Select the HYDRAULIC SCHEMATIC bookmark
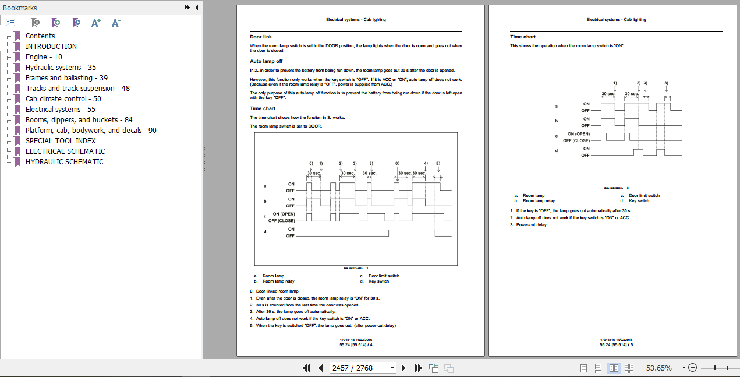 65,161
